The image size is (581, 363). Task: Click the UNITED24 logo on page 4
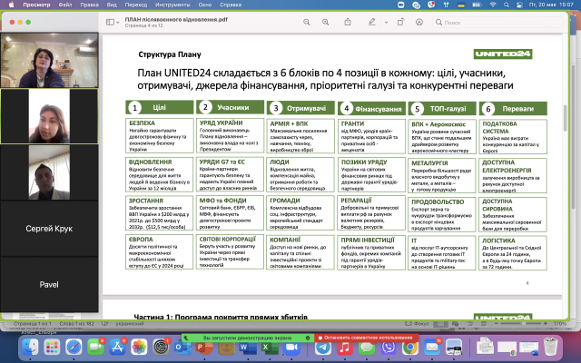(x=503, y=54)
